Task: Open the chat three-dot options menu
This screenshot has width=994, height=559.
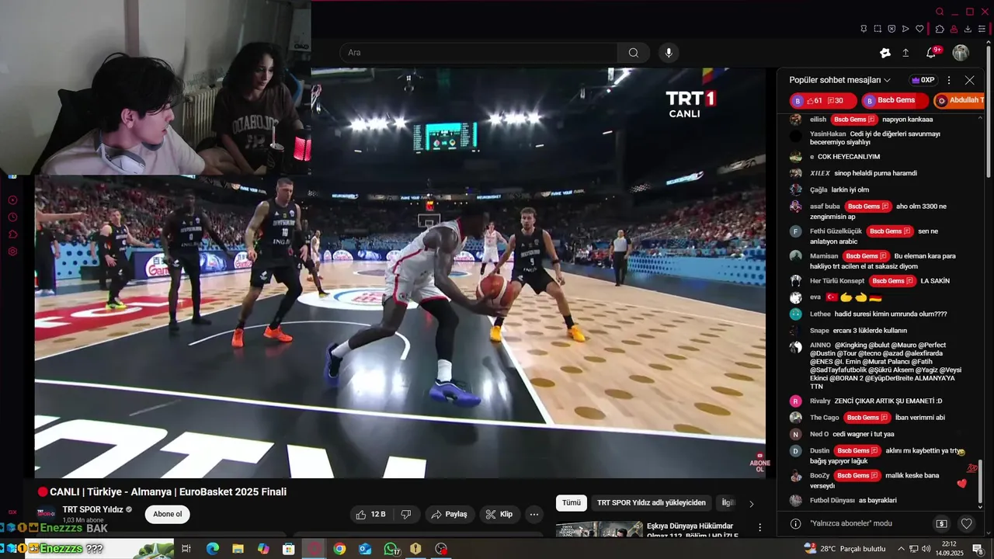Action: (949, 80)
